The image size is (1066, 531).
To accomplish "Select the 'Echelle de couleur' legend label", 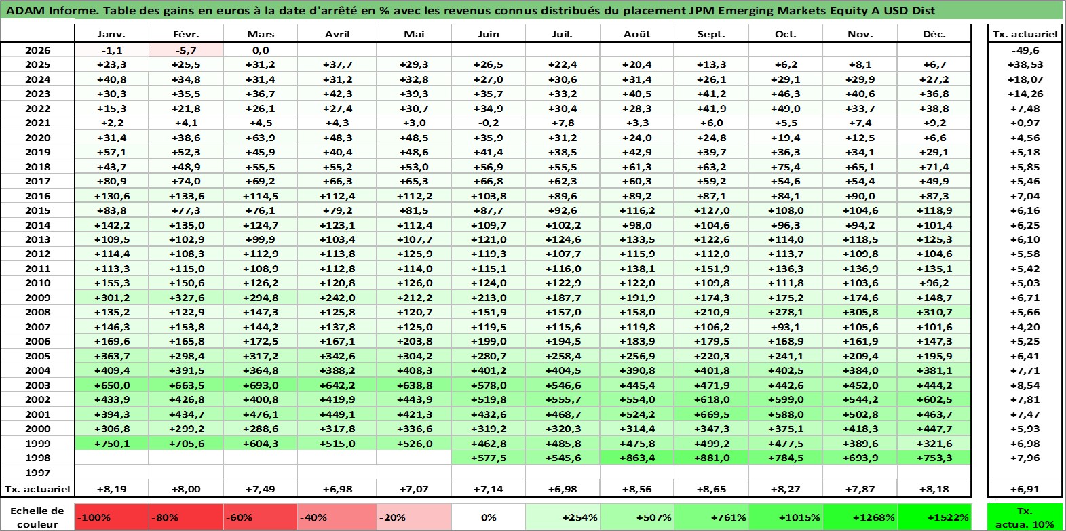I will 37,517.
